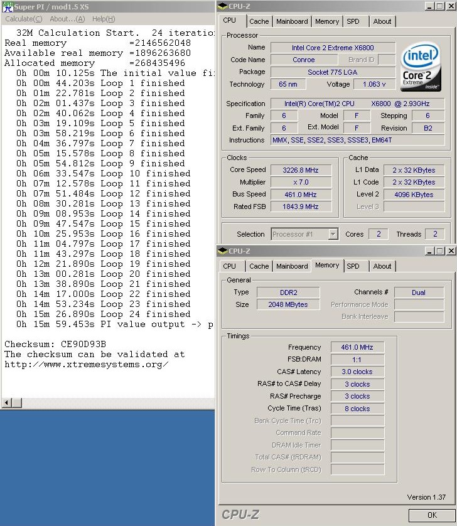Click the Channels # value Dual

tap(419, 293)
